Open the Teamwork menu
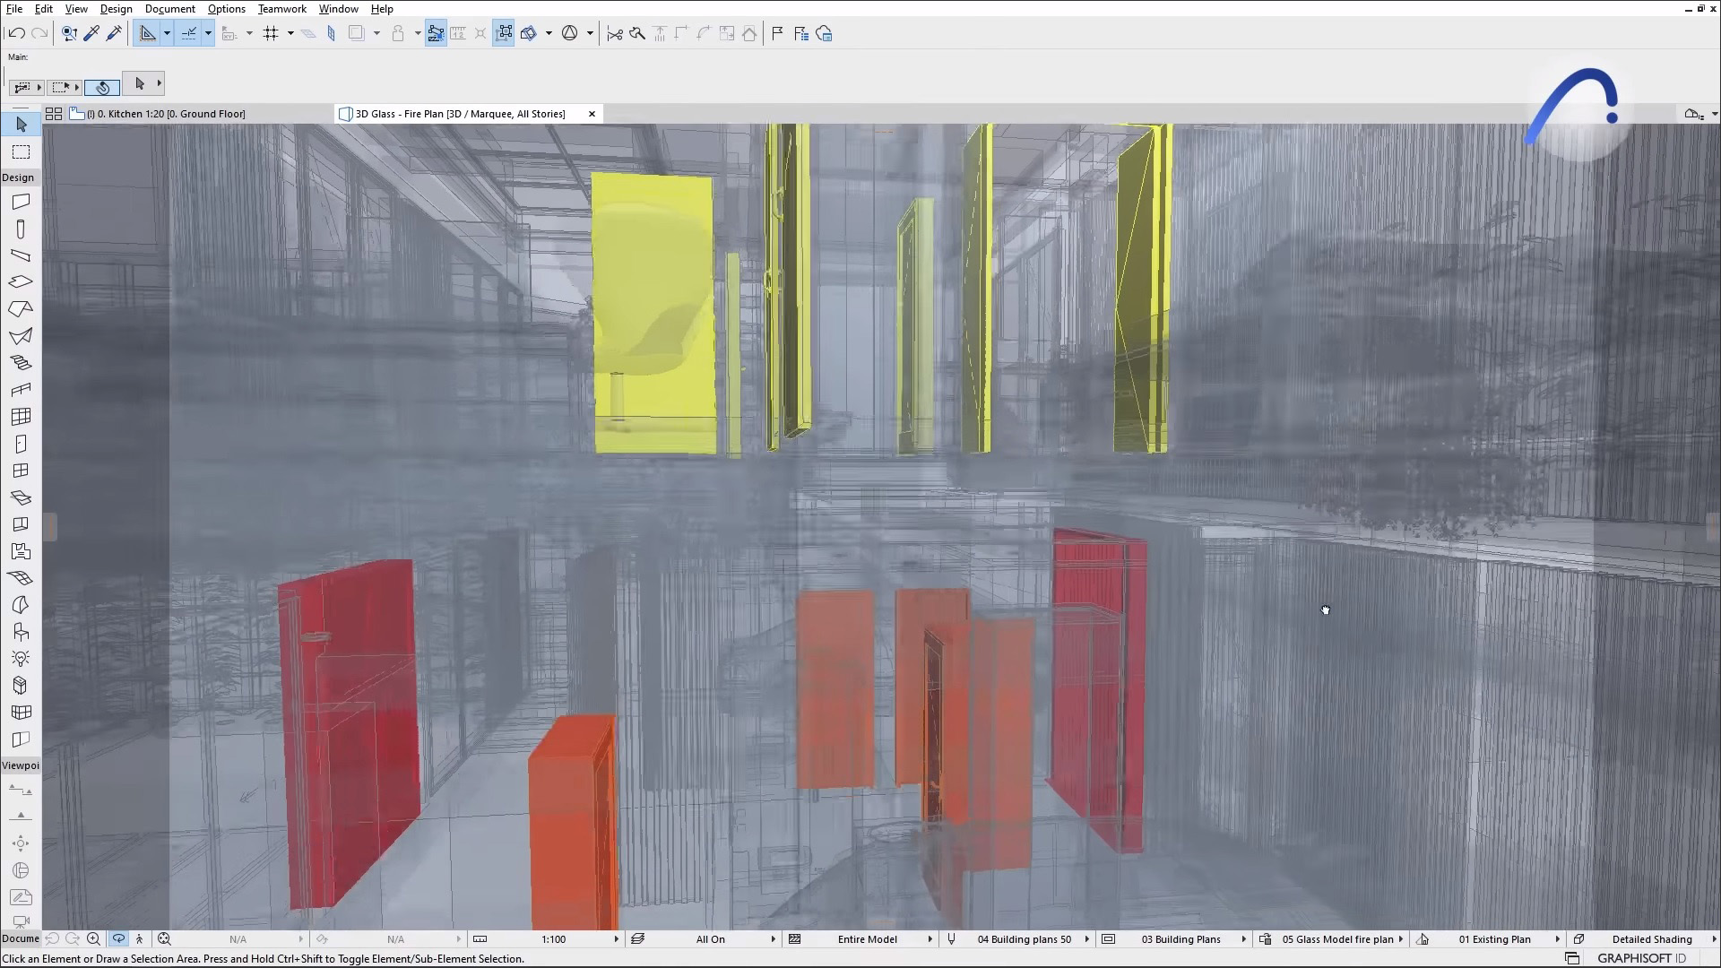This screenshot has height=968, width=1721. tap(282, 9)
